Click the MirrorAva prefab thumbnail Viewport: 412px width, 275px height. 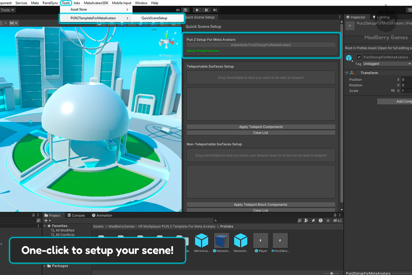point(202,240)
